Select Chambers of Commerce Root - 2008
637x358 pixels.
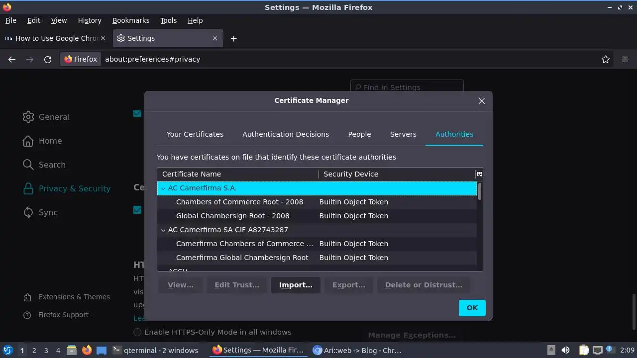(317, 202)
